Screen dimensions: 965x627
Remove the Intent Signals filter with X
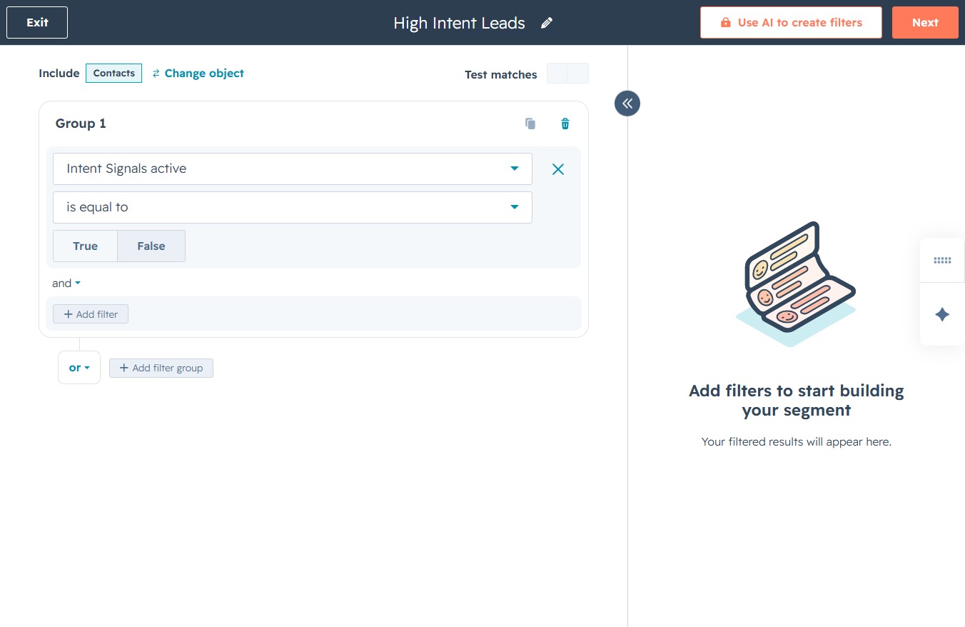point(558,169)
